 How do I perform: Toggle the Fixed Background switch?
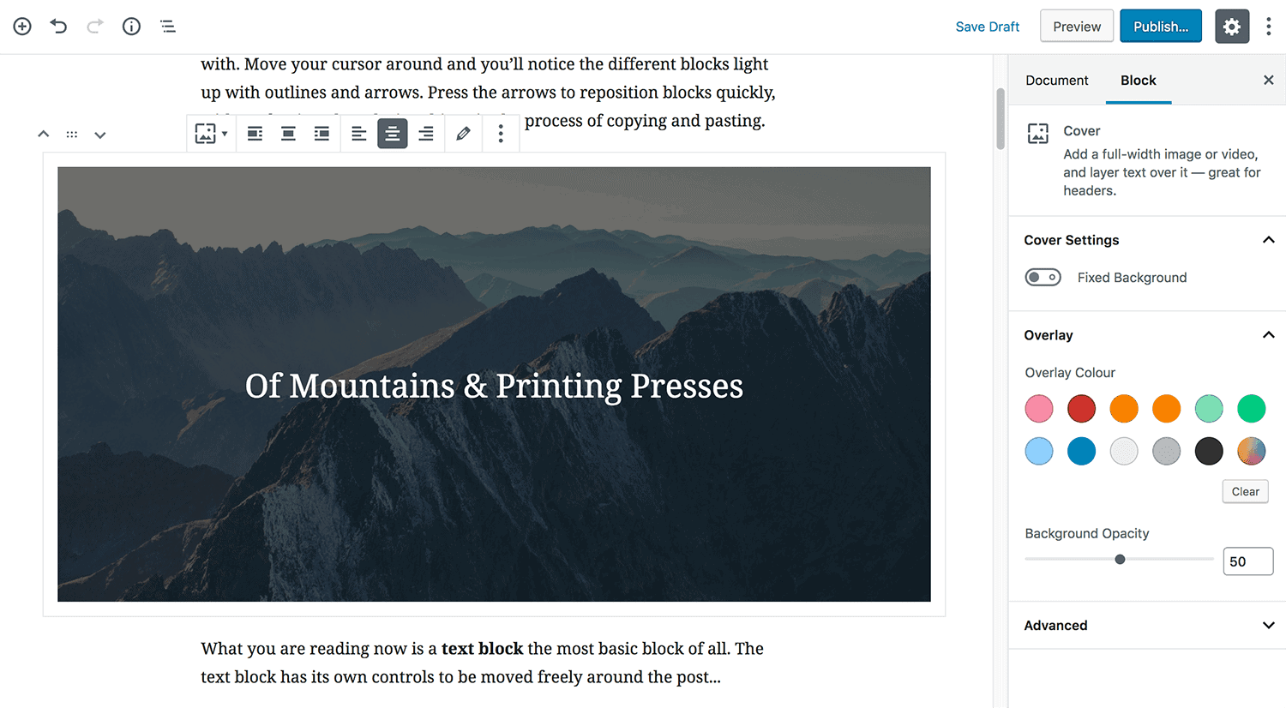coord(1043,278)
